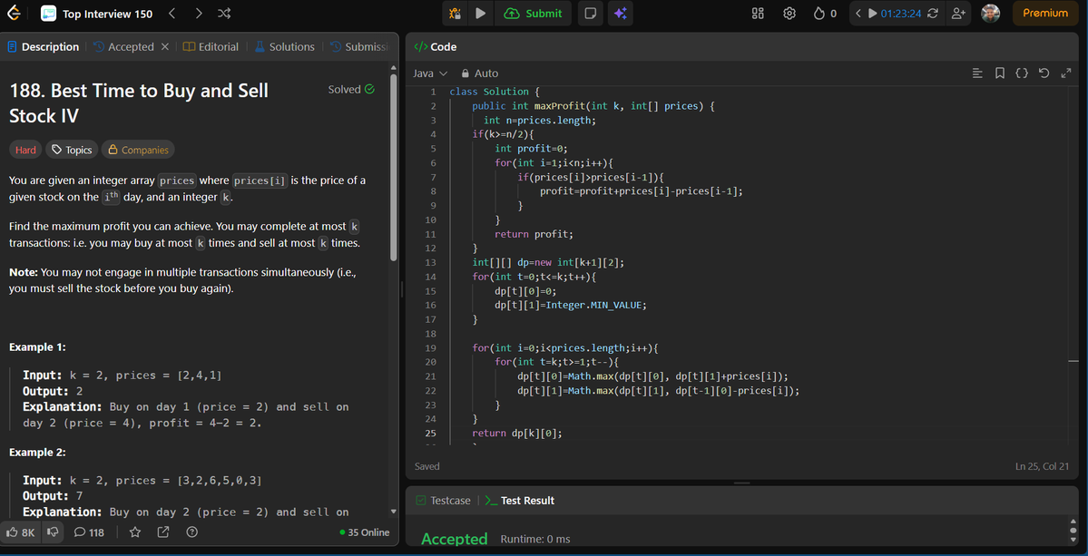Like the problem with thumbs up 8K

coord(20,532)
